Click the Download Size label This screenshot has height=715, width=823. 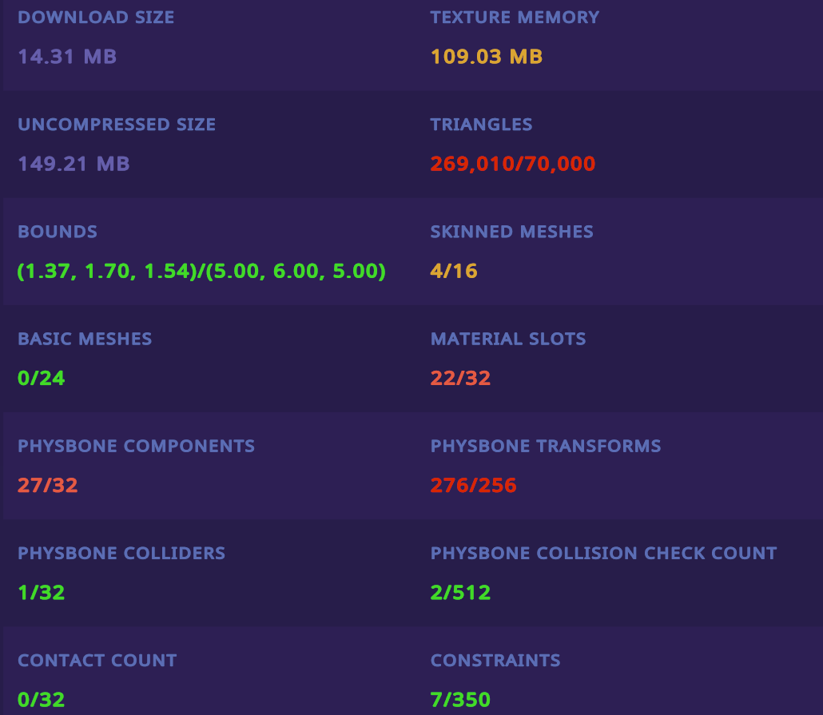[x=96, y=18]
